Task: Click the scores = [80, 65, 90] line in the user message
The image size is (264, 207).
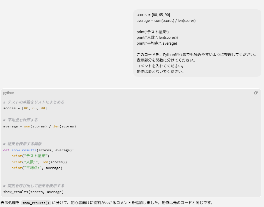Action: (x=153, y=15)
